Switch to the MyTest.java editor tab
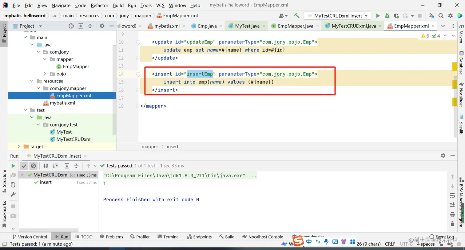465x250 pixels. tap(247, 26)
